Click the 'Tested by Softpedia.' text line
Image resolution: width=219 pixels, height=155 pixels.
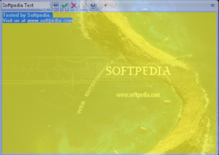pos(27,15)
